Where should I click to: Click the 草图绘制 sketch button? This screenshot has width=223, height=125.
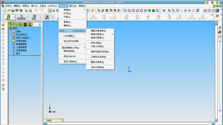21,17
